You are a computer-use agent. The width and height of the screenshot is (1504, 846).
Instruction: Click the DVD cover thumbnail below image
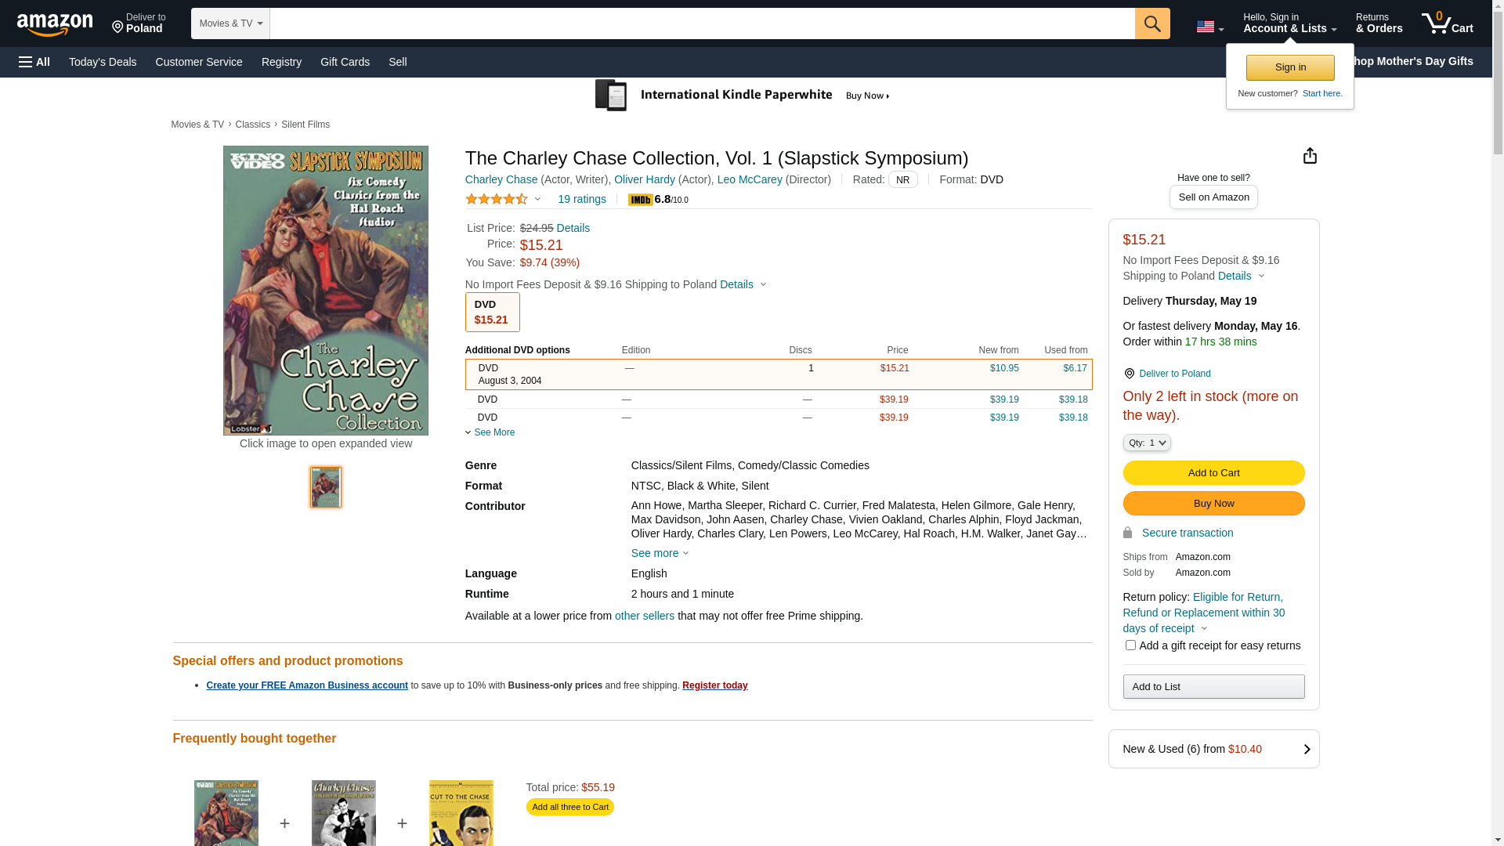click(x=326, y=487)
